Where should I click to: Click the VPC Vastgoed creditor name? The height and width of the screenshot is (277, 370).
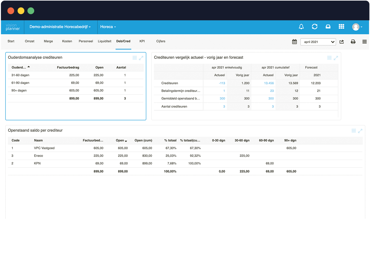click(44, 148)
